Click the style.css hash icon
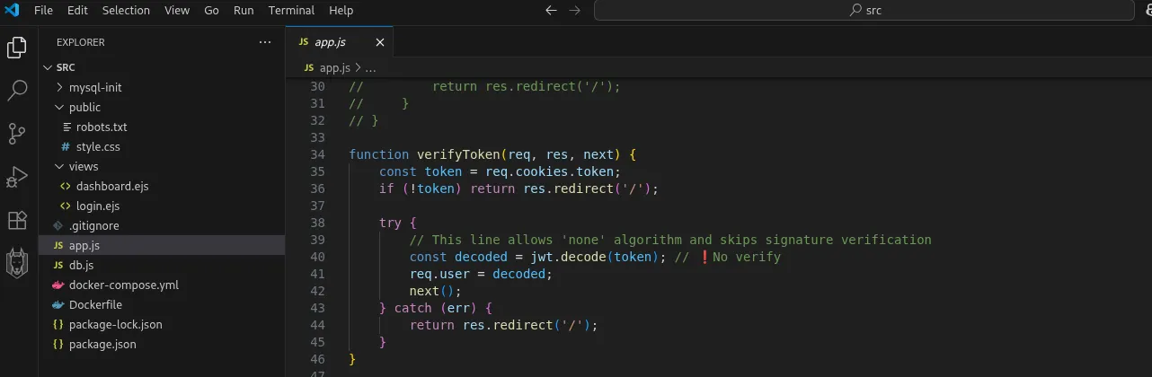 (66, 147)
